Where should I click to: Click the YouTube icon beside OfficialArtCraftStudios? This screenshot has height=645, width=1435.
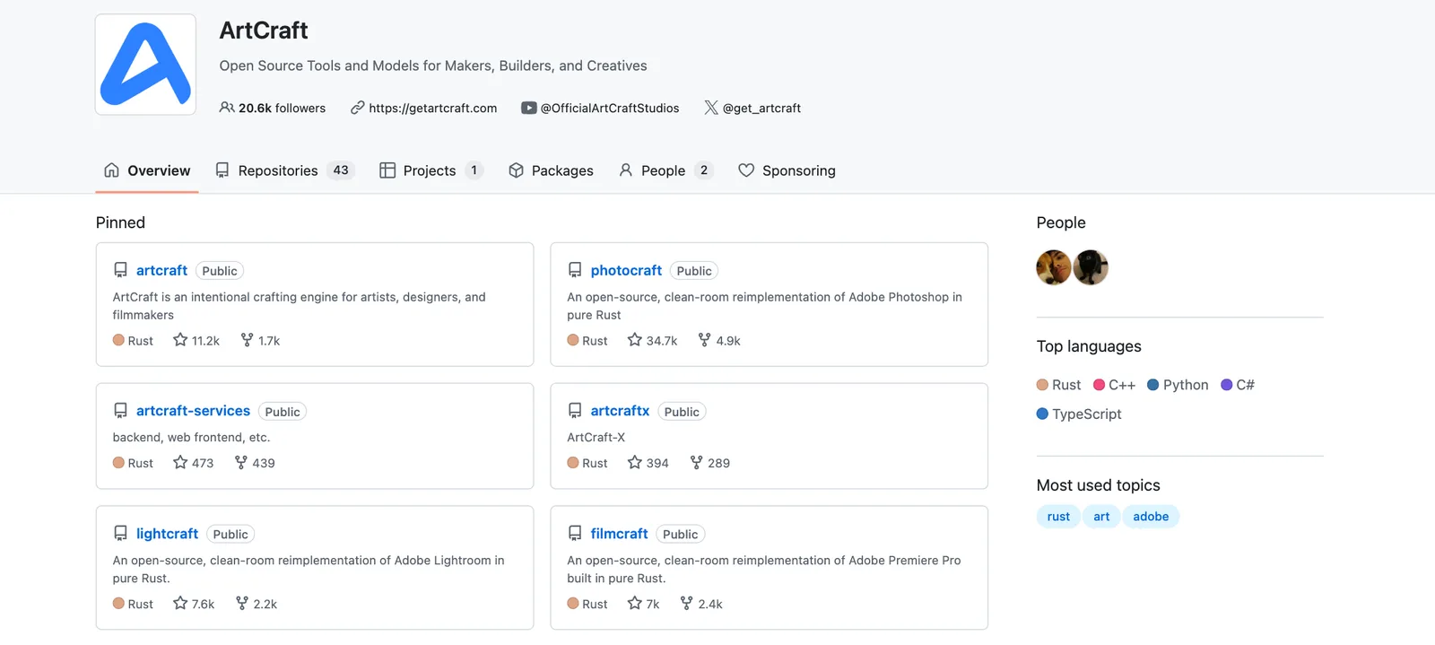click(x=529, y=108)
